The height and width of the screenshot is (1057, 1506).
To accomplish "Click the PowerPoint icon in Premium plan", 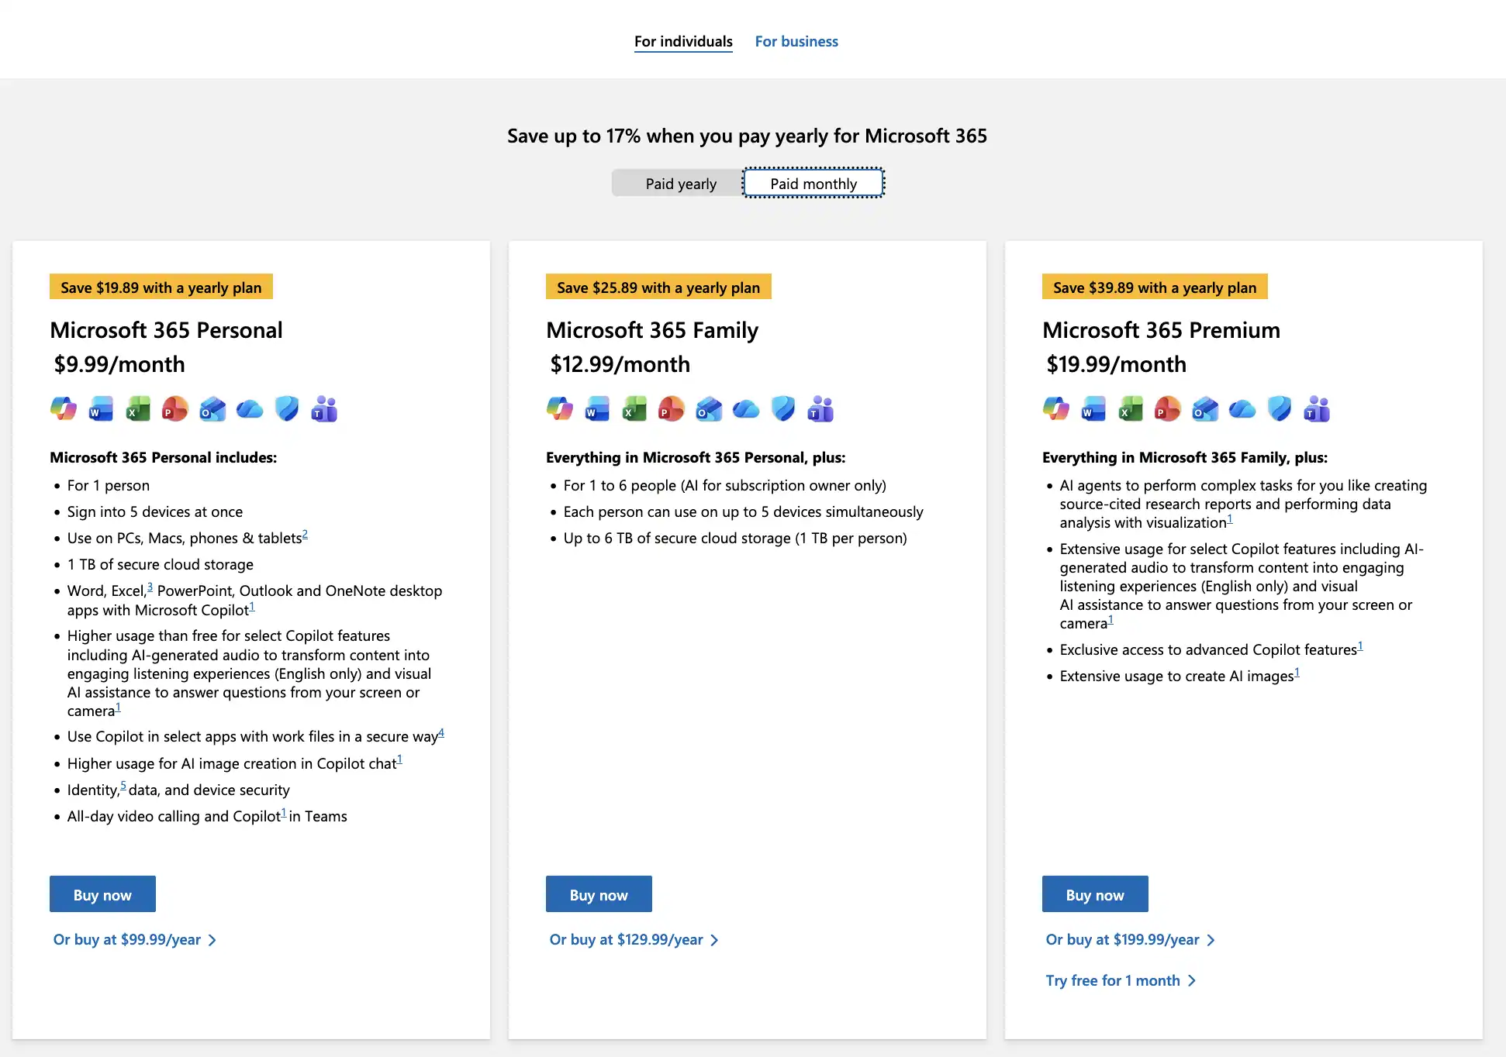I will point(1168,408).
